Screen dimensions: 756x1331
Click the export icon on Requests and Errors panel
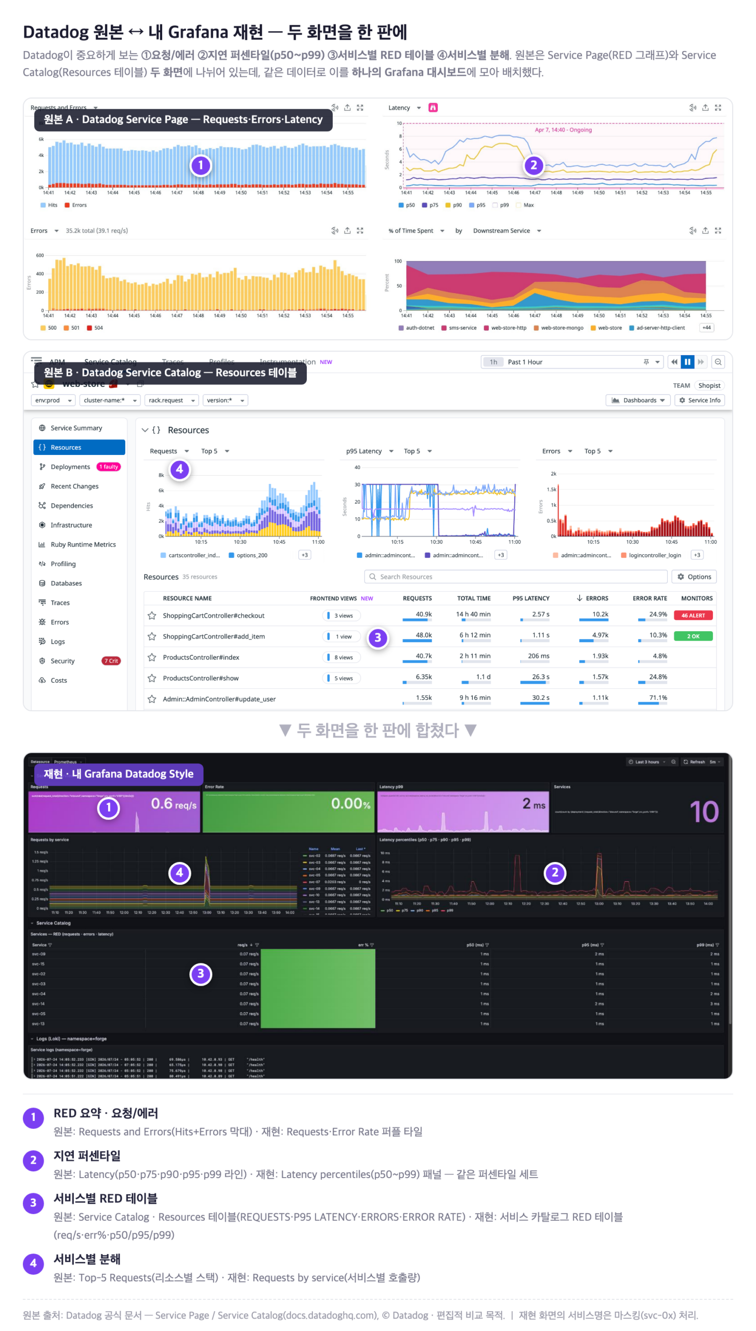tap(347, 108)
